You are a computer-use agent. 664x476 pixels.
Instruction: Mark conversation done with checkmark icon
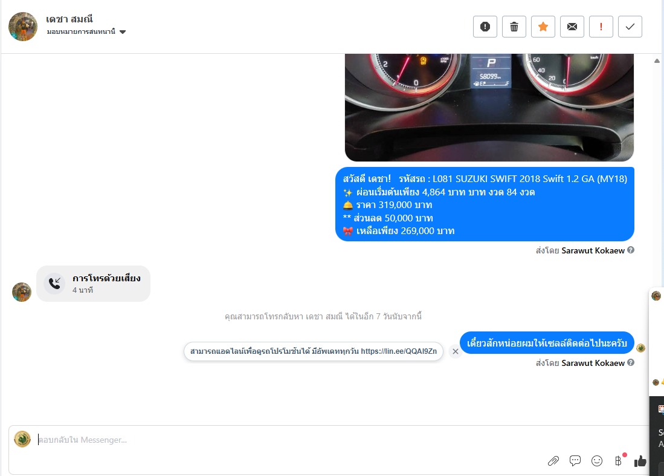tap(630, 27)
